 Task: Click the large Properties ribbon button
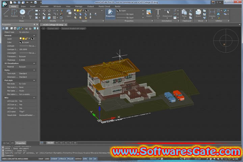(110, 13)
